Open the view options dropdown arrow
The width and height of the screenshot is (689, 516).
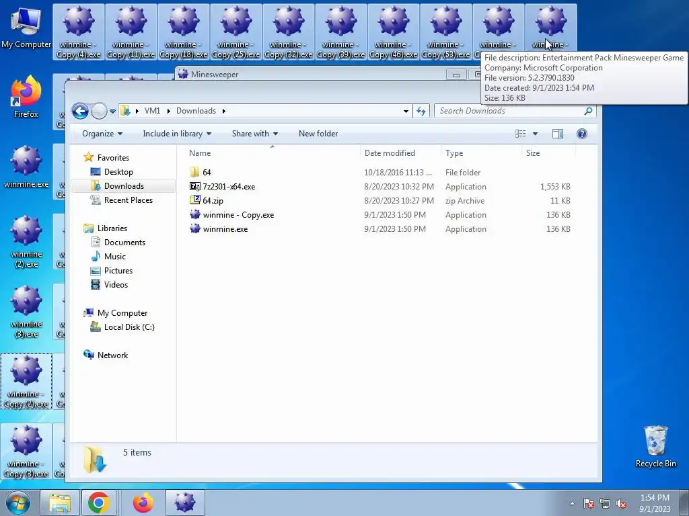coord(535,134)
